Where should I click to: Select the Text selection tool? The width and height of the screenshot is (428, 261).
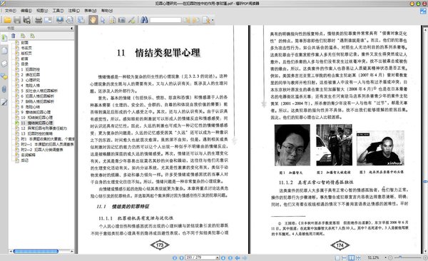pyautogui.click(x=112, y=20)
